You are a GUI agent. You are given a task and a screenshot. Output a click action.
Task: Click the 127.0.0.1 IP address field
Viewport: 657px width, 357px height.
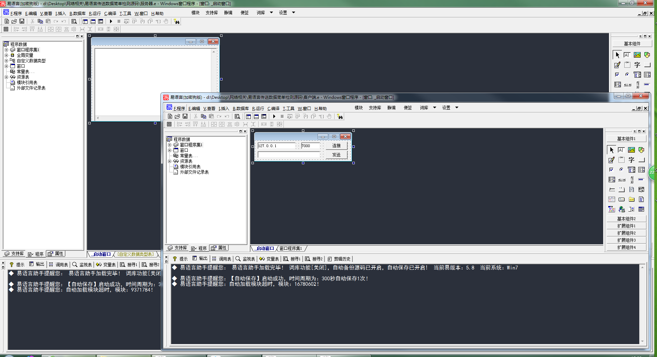[x=276, y=146]
